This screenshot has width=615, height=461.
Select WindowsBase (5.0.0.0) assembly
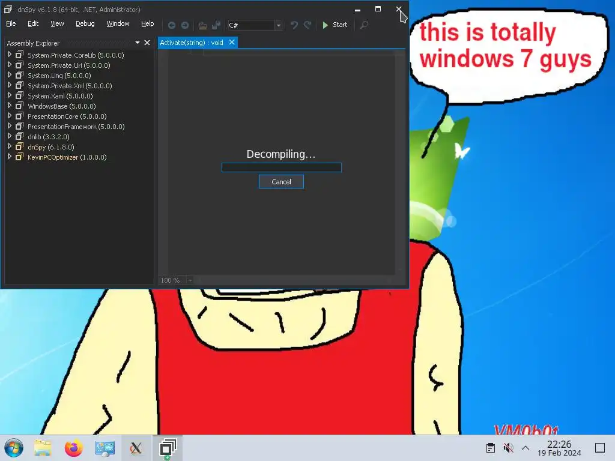coord(62,106)
